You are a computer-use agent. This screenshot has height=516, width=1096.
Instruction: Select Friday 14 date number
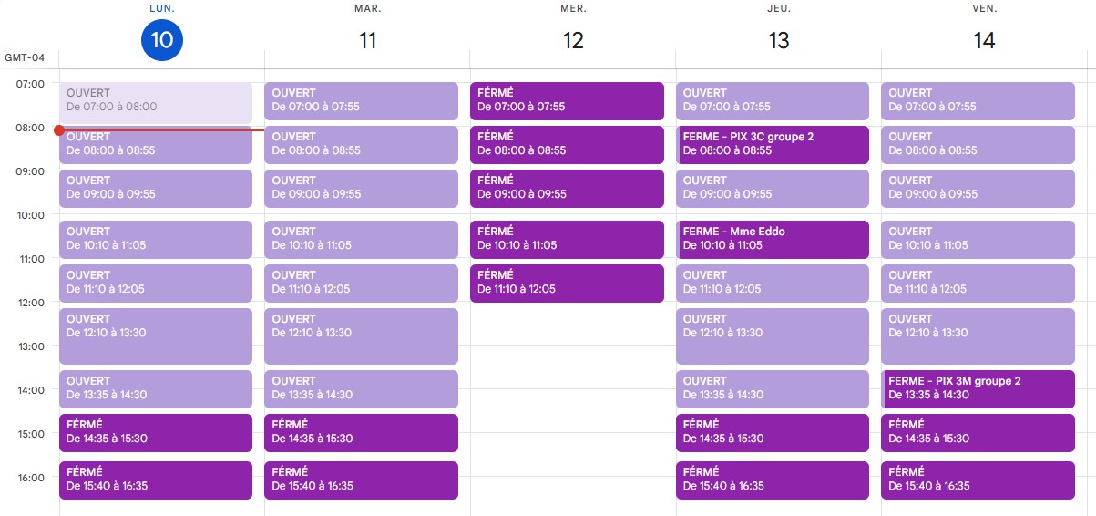[x=984, y=40]
